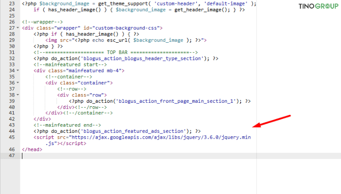Collapse the mainfeatured div fold on line 34
341x194 pixels.
18,71
